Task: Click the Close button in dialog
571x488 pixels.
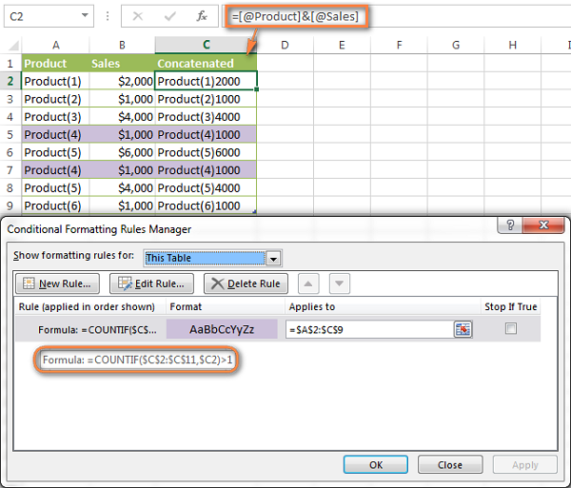Action: coord(450,465)
